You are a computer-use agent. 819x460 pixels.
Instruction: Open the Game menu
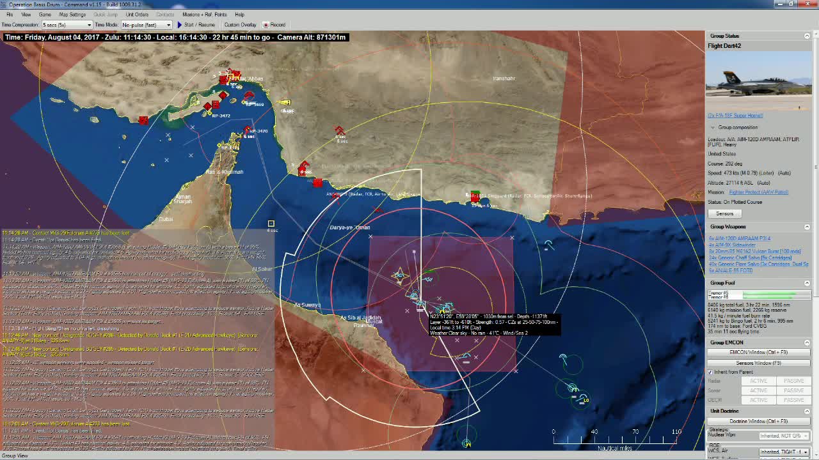point(45,14)
